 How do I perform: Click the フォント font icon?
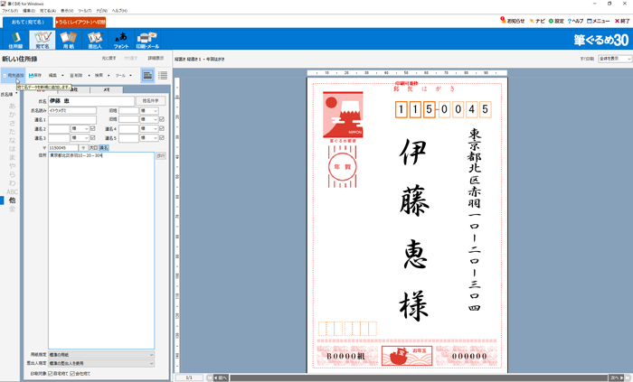pyautogui.click(x=120, y=40)
